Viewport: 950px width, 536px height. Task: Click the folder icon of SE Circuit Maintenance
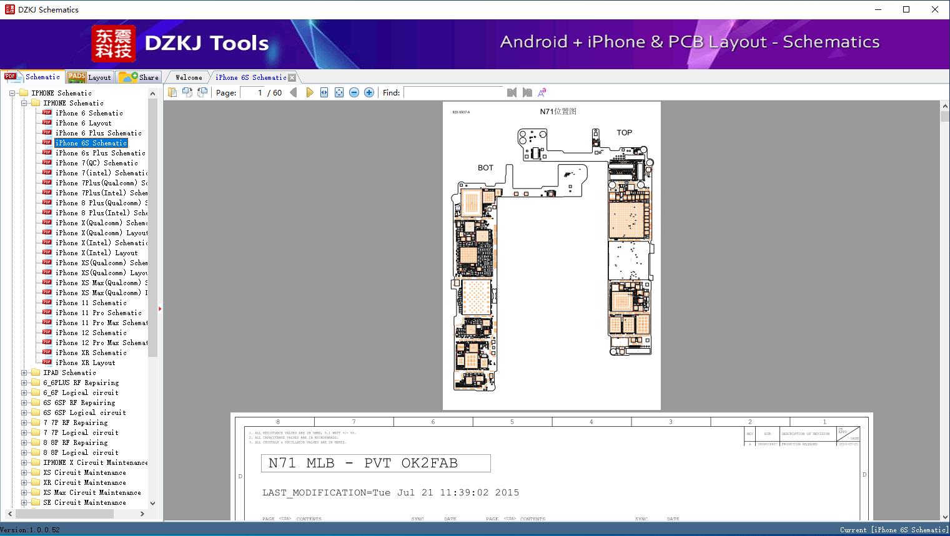pos(36,502)
